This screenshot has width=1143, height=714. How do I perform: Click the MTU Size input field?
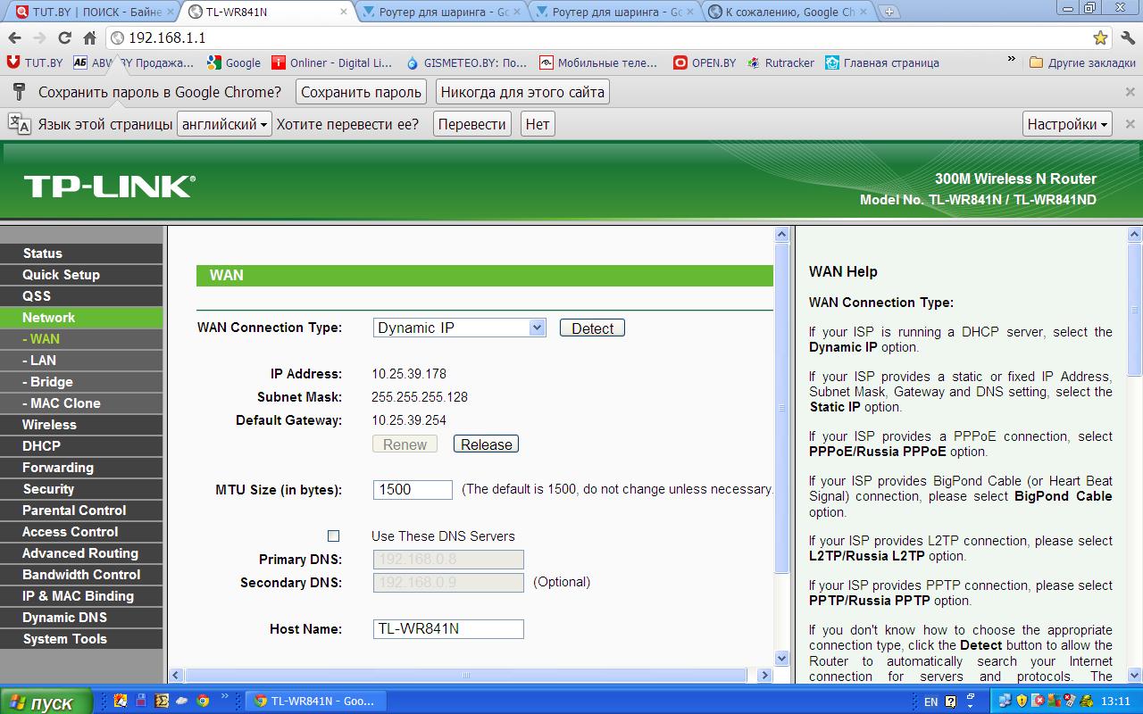coord(413,489)
